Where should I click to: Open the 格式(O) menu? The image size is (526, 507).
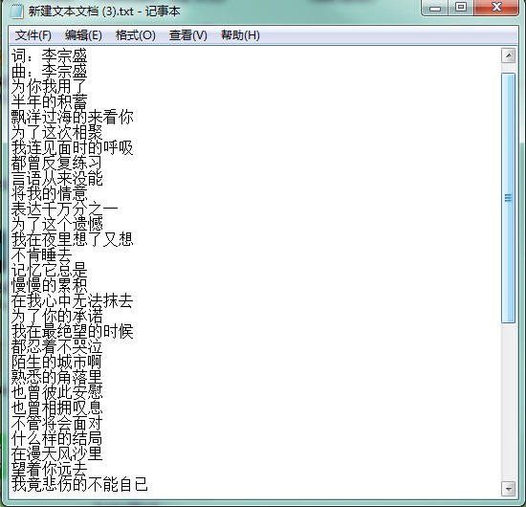[135, 34]
